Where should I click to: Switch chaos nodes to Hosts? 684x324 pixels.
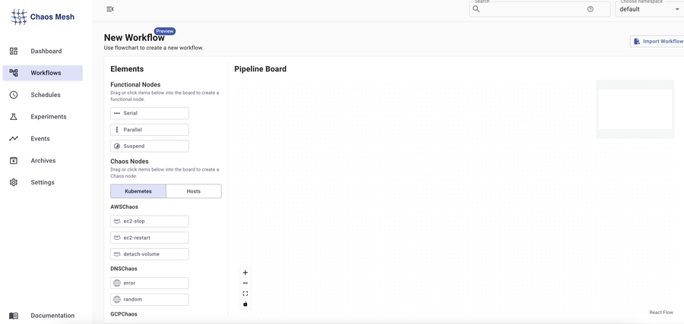point(194,191)
